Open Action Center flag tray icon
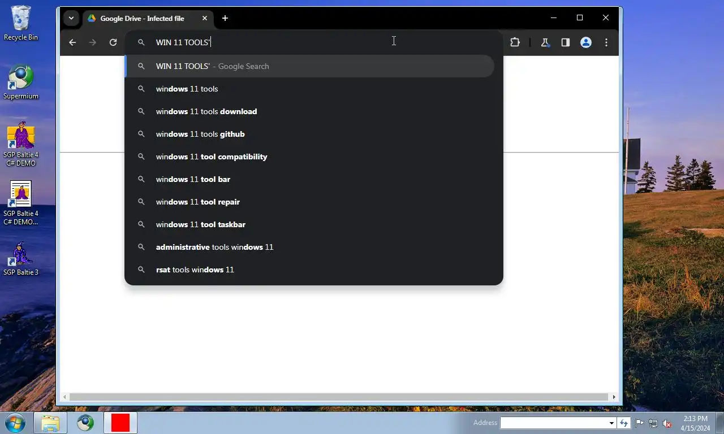This screenshot has height=434, width=724. 640,423
